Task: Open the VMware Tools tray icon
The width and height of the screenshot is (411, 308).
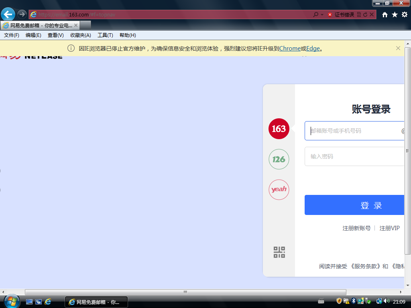Action: point(346,301)
